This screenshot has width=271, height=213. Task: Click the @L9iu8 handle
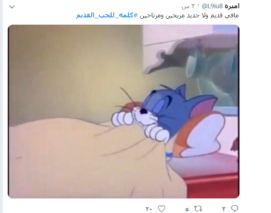tap(212, 6)
